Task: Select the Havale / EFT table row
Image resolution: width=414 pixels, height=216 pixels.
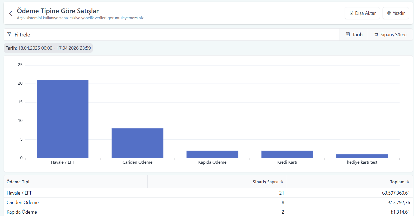Action: point(208,193)
